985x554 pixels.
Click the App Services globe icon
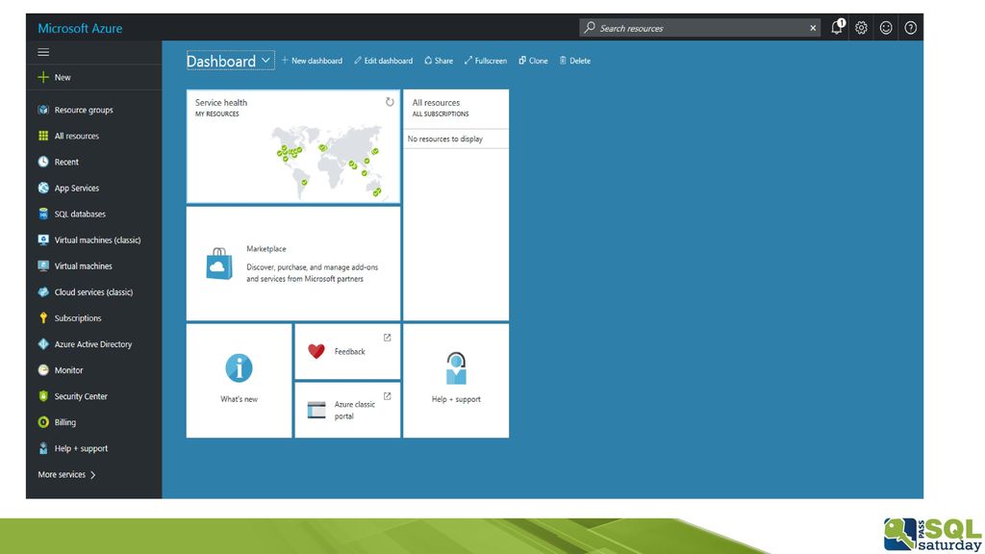(42, 188)
